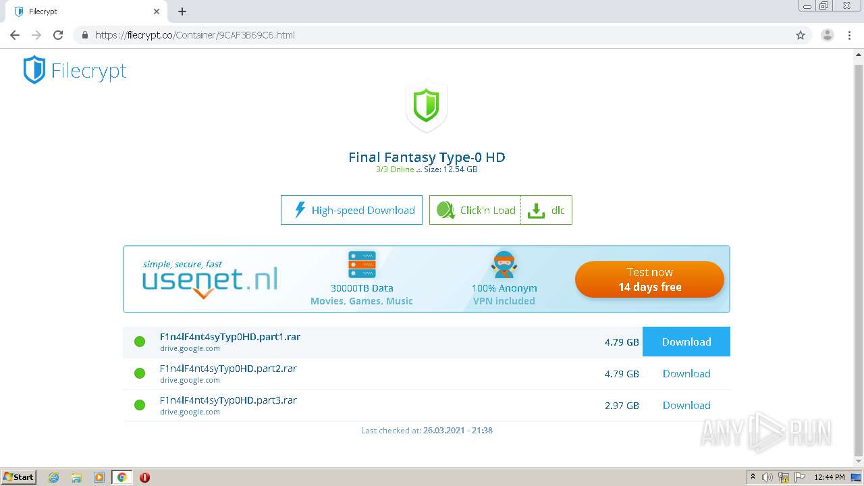Click the network tray icon
The height and width of the screenshot is (486, 864).
tap(784, 477)
